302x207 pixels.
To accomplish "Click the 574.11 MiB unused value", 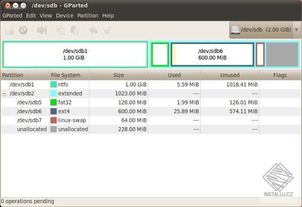I will pos(243,112).
